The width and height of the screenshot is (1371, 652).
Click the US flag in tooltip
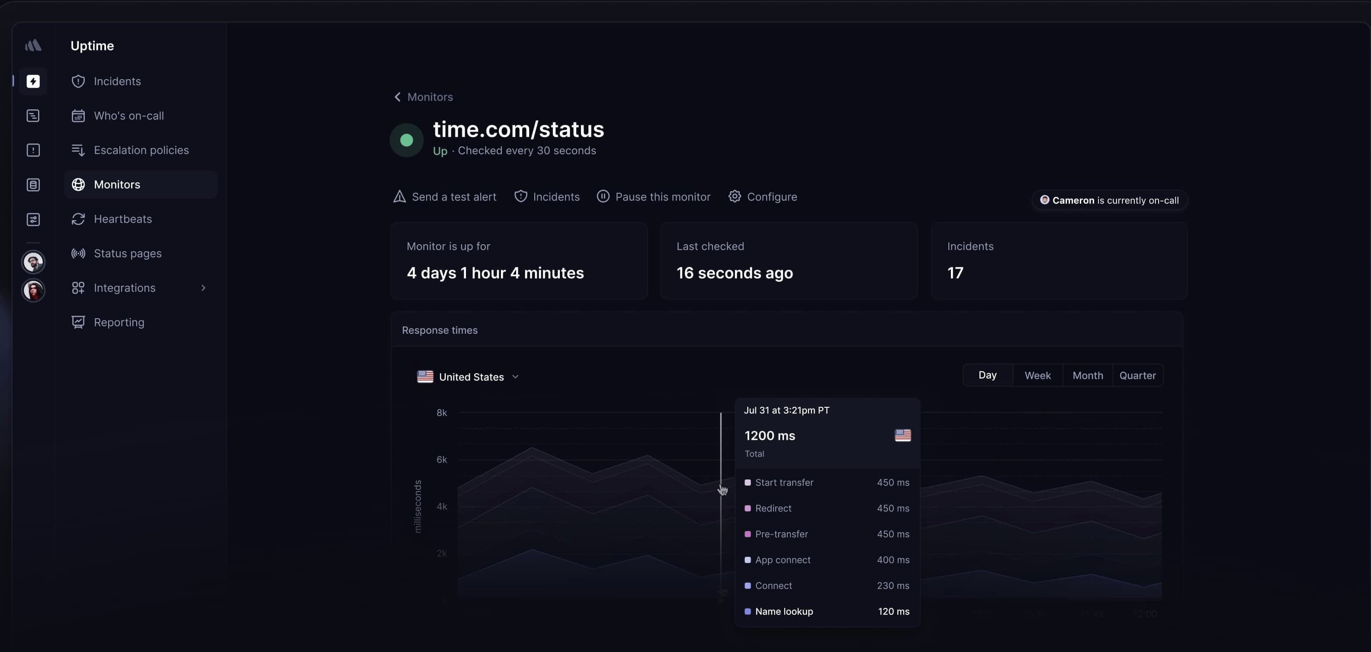coord(902,435)
